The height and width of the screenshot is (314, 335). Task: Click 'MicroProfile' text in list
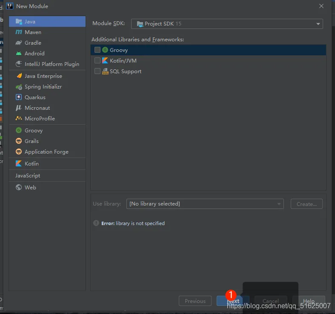40,119
